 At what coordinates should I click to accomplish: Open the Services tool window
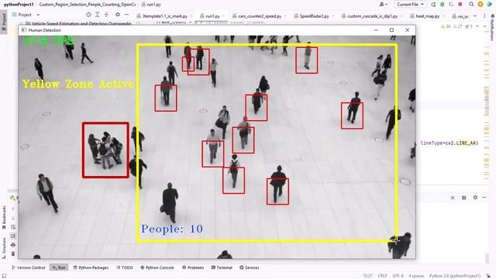pyautogui.click(x=250, y=267)
